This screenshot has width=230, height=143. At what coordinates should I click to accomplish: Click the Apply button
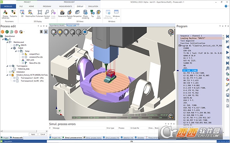click(33, 134)
